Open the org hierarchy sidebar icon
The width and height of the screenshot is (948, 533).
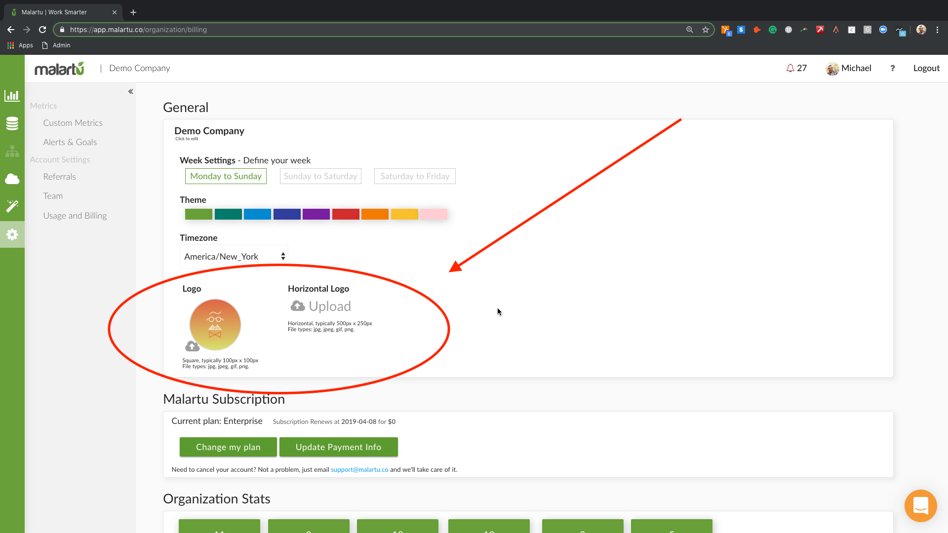point(12,151)
